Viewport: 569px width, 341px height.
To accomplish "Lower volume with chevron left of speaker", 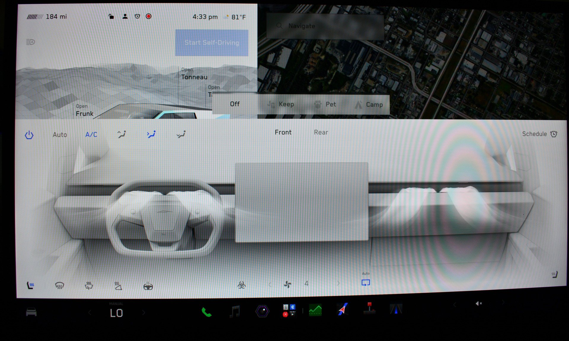I will 455,305.
